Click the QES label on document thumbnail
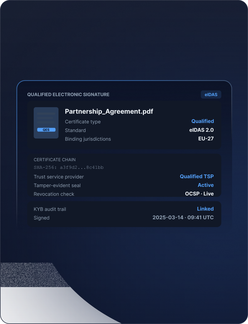Viewport: 248px width, 324px height. pyautogui.click(x=46, y=130)
